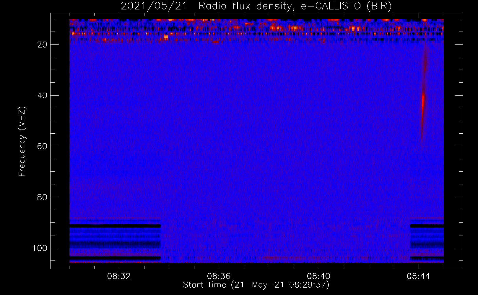Click the 40 MHz frequency tick label
The image size is (478, 295).
43,95
